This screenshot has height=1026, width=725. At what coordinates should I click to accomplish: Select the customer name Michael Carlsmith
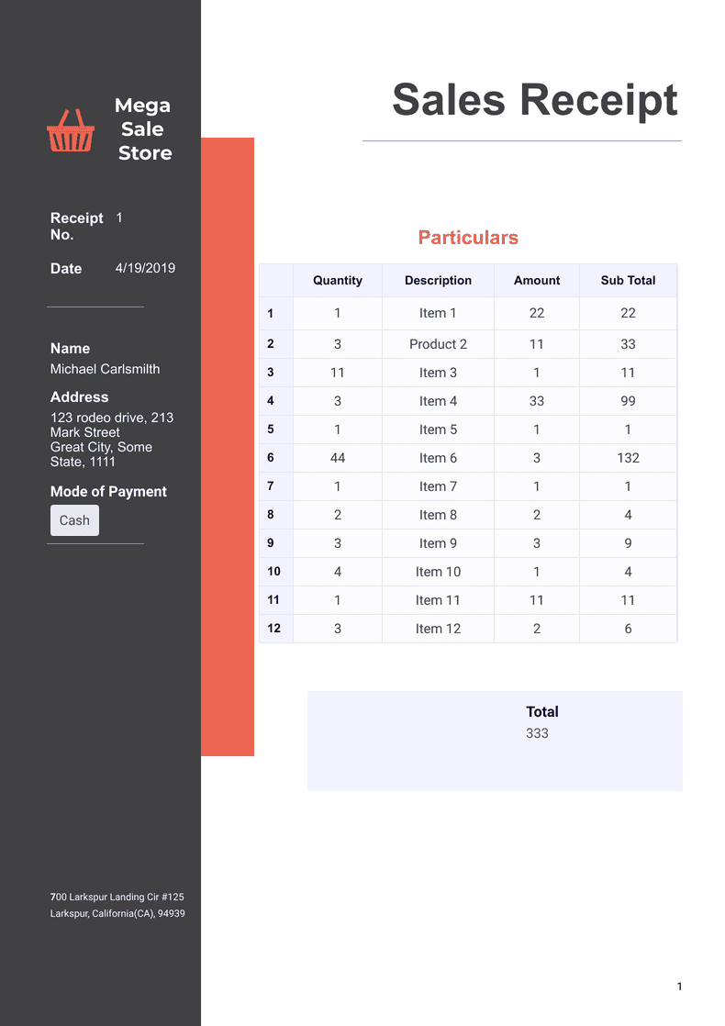pyautogui.click(x=105, y=369)
